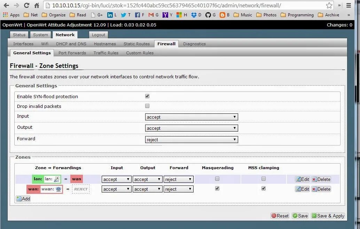Open Traffic Rules tab

coord(106,53)
